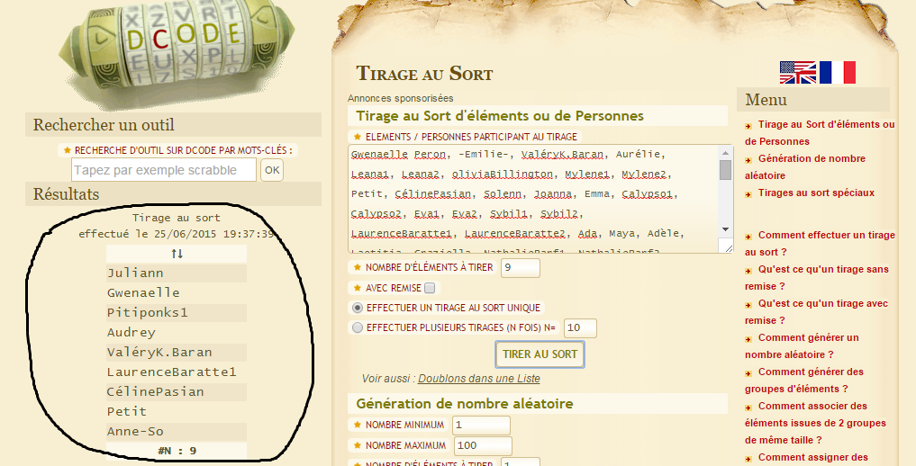This screenshot has height=466, width=916.
Task: Click the NOMBRE MAXIMUM field showing 100
Action: click(x=483, y=445)
